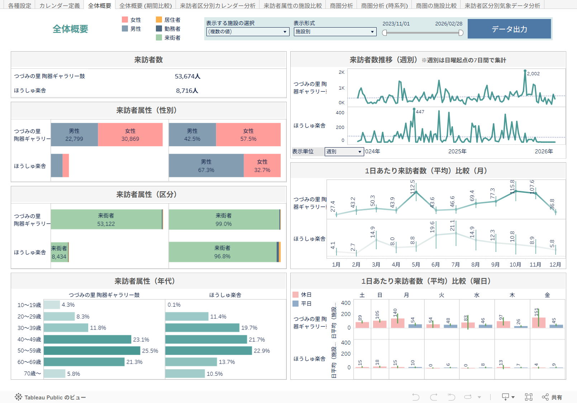The height and width of the screenshot is (403, 577).
Task: Toggle the 居住者 legend item
Action: pyautogui.click(x=168, y=20)
